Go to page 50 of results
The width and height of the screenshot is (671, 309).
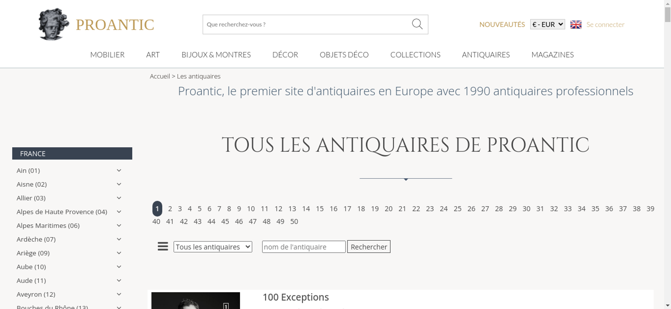pyautogui.click(x=294, y=222)
